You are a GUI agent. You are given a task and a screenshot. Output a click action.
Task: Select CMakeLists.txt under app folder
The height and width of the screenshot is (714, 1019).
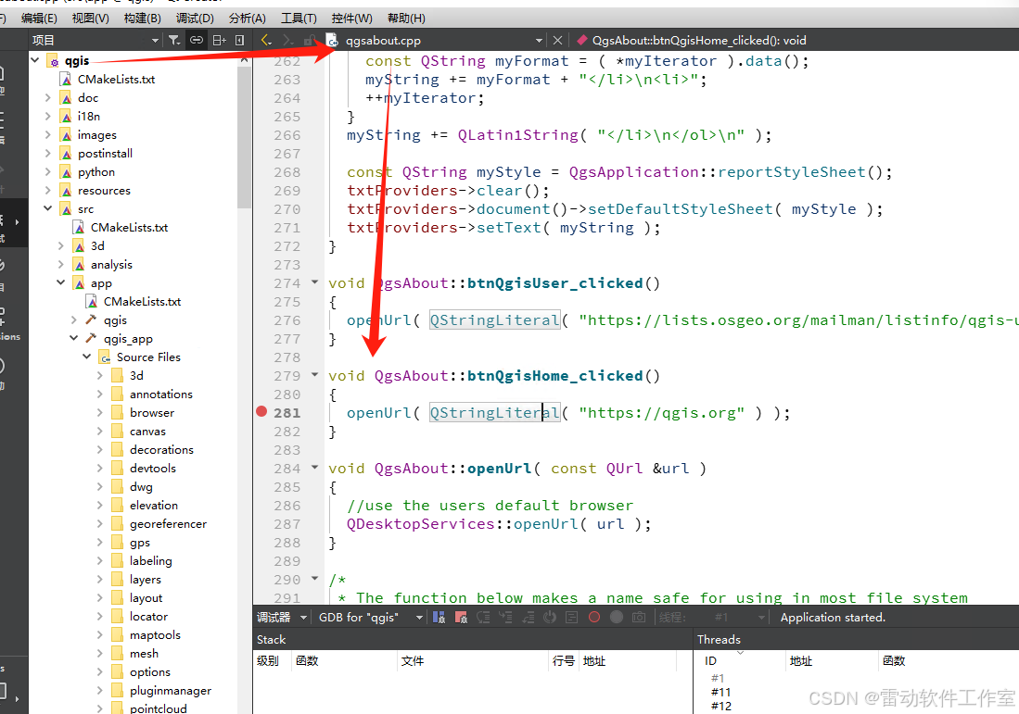(142, 301)
